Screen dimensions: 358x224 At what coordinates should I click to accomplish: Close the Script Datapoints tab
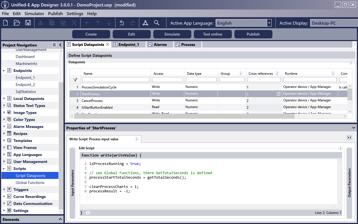pyautogui.click(x=108, y=45)
